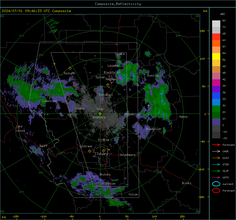
Task: Click the purple 36–39 dBZ swatch
Action: 216,89
